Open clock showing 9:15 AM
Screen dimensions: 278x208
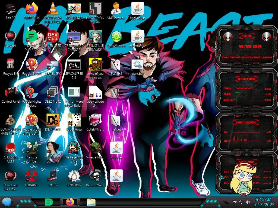[263, 202]
